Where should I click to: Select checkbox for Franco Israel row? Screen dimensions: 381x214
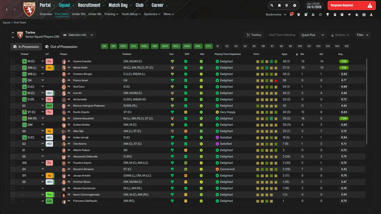pos(13,80)
